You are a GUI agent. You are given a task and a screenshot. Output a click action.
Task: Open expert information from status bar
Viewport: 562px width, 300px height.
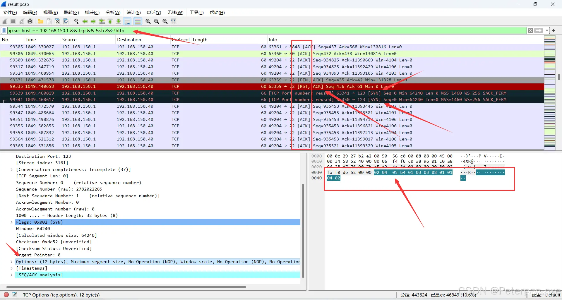(6, 294)
